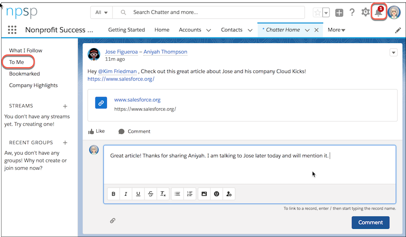Image resolution: width=406 pixels, height=237 pixels.
Task: Open the notifications bell
Action: click(x=378, y=12)
